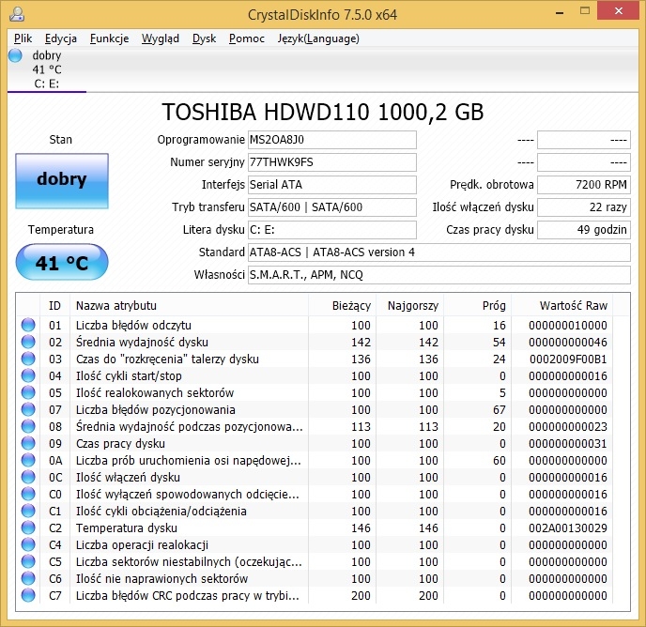Screen dimensions: 646x627
Task: Click the ID column header
Action: pos(54,305)
